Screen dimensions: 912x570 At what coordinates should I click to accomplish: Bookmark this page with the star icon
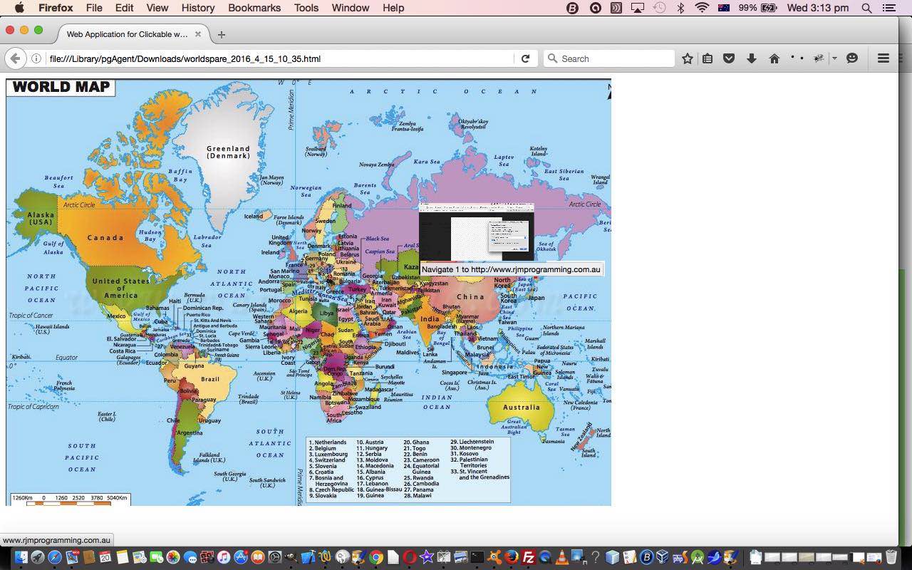687,58
